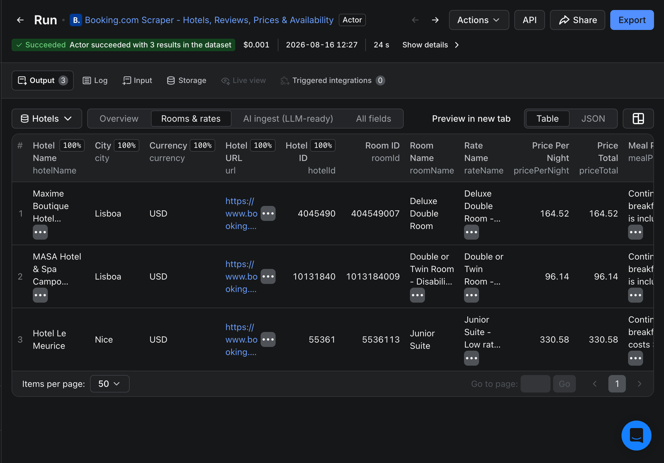This screenshot has height=463, width=664.
Task: Expand the URL ellipsis for Maxime Boutique Hotel
Action: (x=268, y=213)
